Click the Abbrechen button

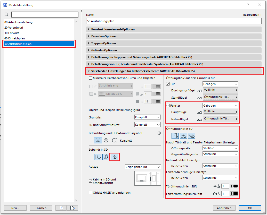(x=224, y=208)
